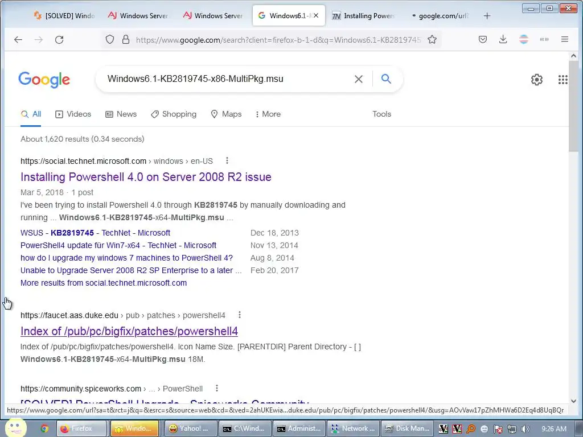Open the Firefox downloads panel

tap(503, 39)
